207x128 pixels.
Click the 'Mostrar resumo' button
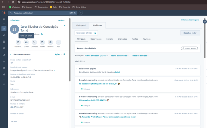189,48
